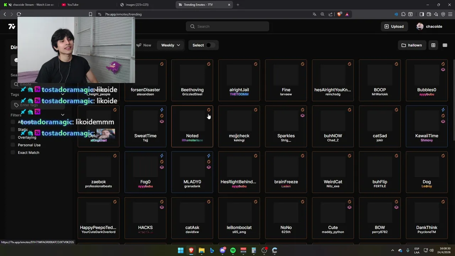
Task: Click the leBombocIat emote name
Action: 239,228
